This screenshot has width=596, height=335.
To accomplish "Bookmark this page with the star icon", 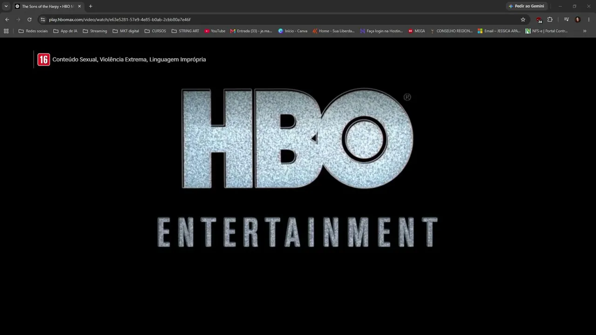I will click(x=523, y=20).
